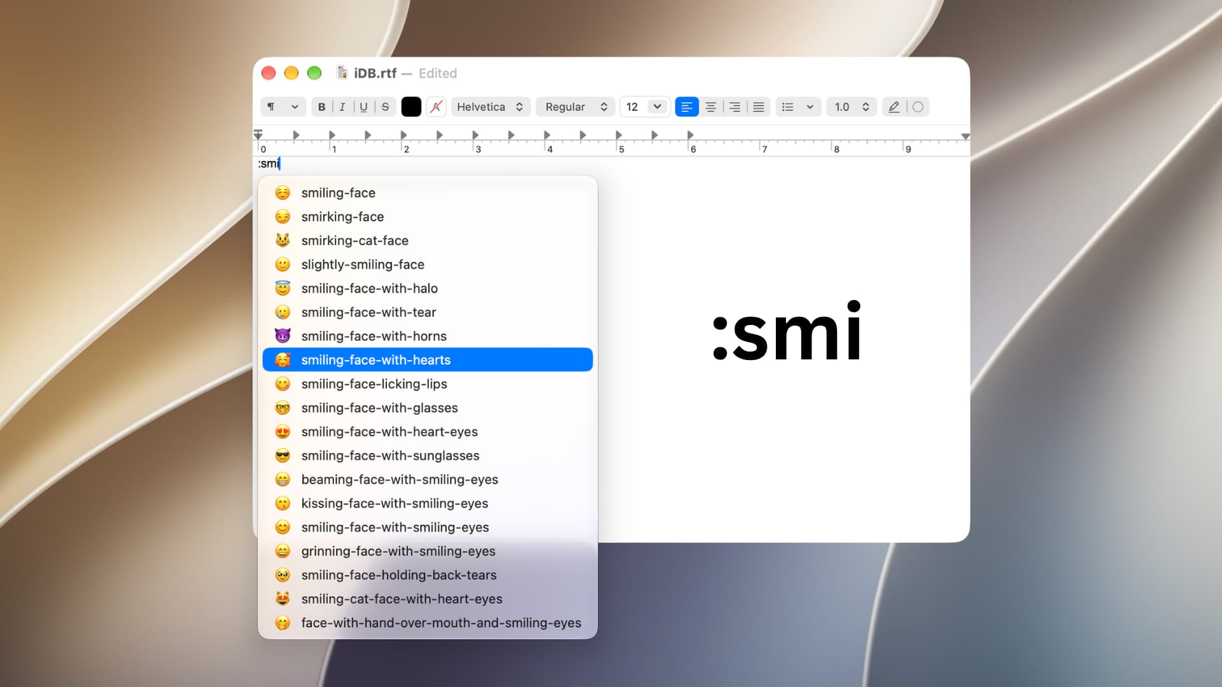Click the circle icon beside the highlighter
This screenshot has width=1222, height=687.
coord(918,107)
